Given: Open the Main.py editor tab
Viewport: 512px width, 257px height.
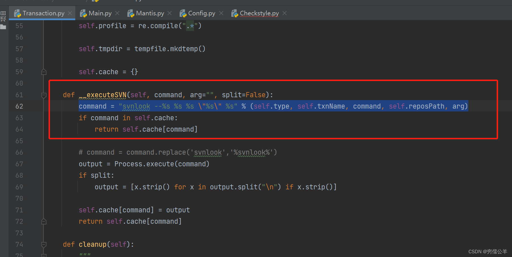Looking at the screenshot, I should 100,13.
